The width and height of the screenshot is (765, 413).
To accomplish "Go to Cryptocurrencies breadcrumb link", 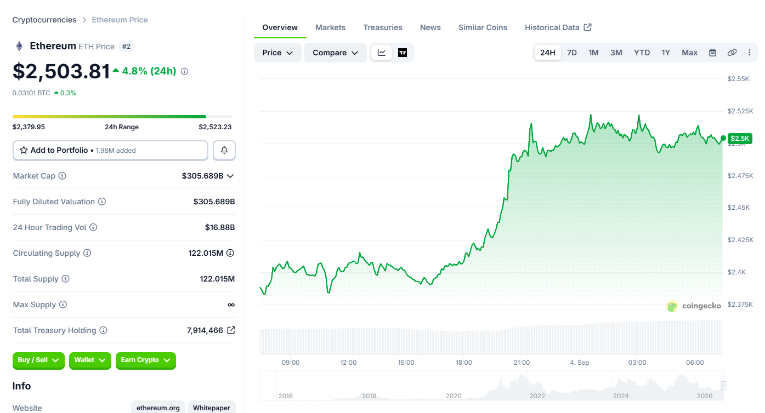I will pyautogui.click(x=44, y=20).
